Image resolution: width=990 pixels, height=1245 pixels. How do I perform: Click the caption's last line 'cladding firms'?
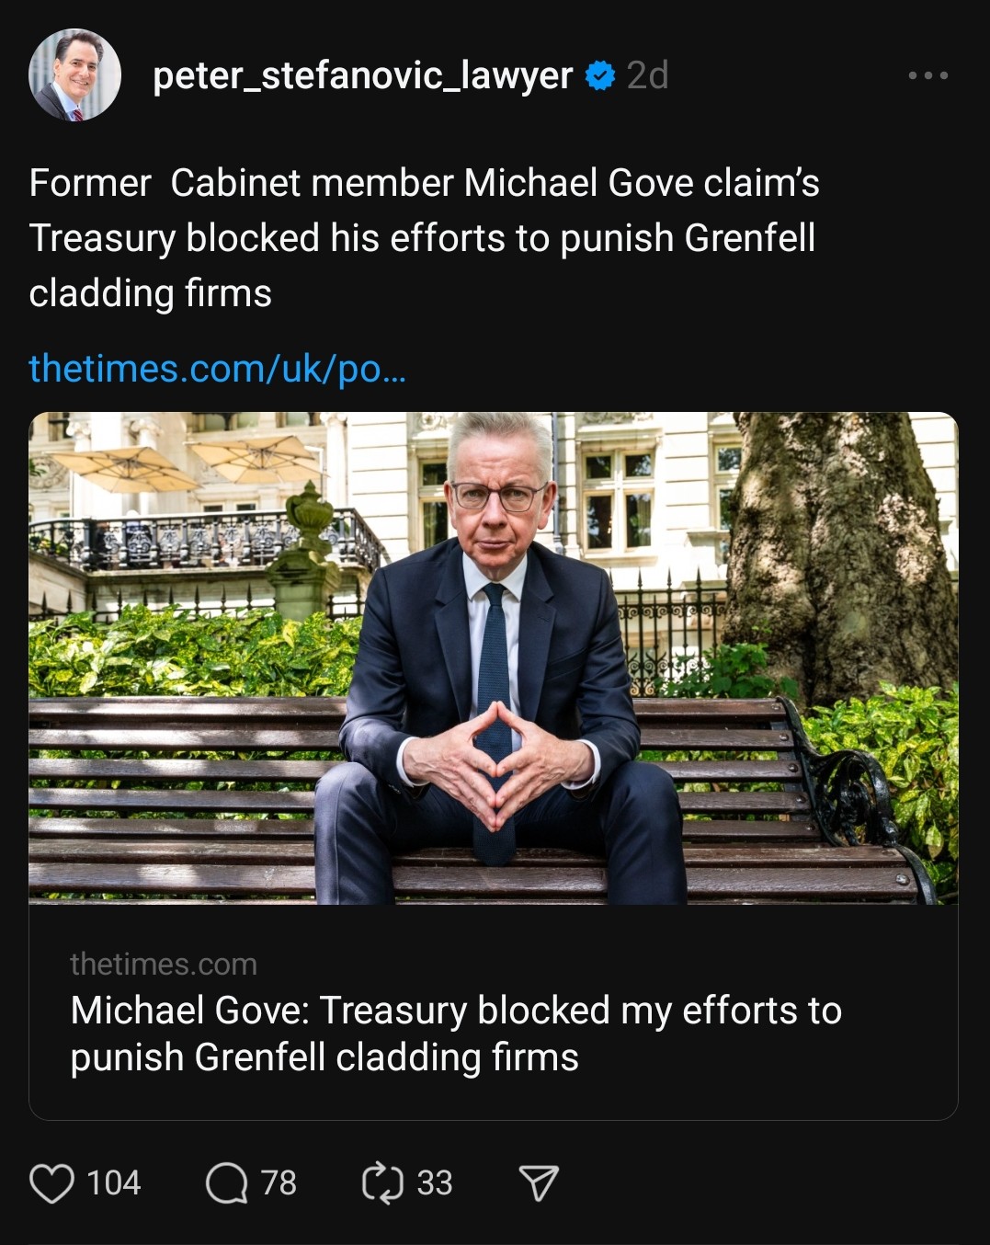[151, 293]
